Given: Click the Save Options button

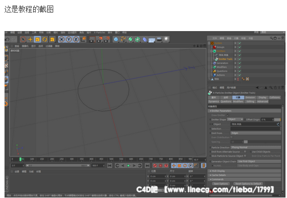Looking at the screenshot, I should [221, 183].
